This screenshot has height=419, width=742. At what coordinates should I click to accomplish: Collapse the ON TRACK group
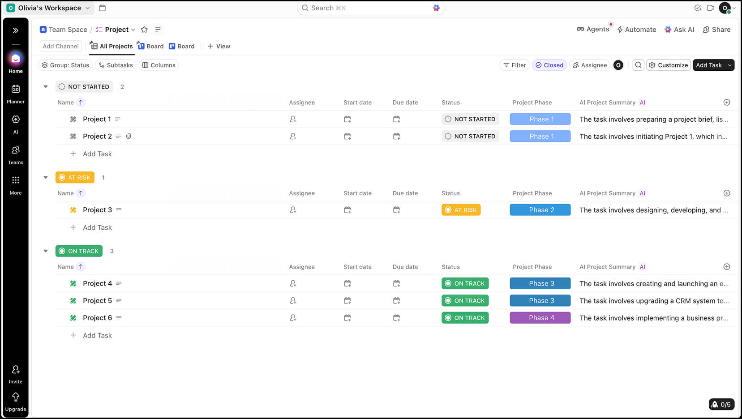(x=46, y=251)
